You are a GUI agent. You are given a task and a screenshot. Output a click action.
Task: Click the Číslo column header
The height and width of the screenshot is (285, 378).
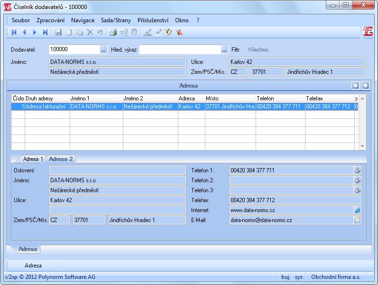[x=18, y=98]
